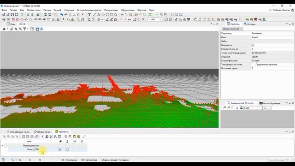295x166 pixels.
Task: Open the Рельеф menu
Action: (x=57, y=10)
